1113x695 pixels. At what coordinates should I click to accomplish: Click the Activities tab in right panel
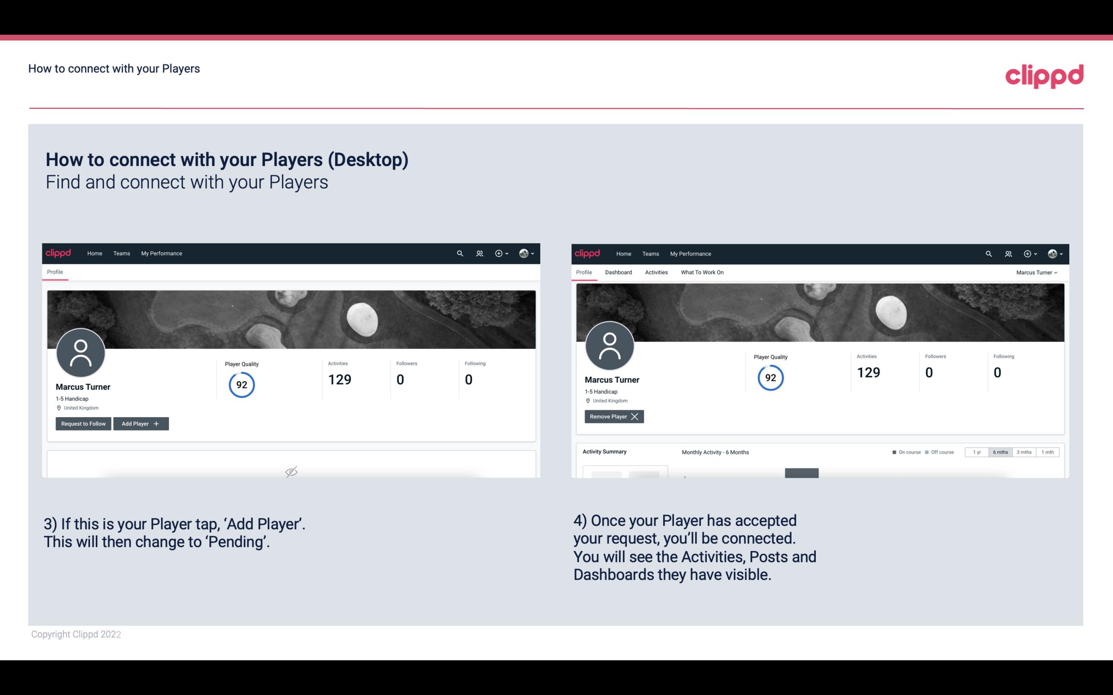[x=656, y=272]
